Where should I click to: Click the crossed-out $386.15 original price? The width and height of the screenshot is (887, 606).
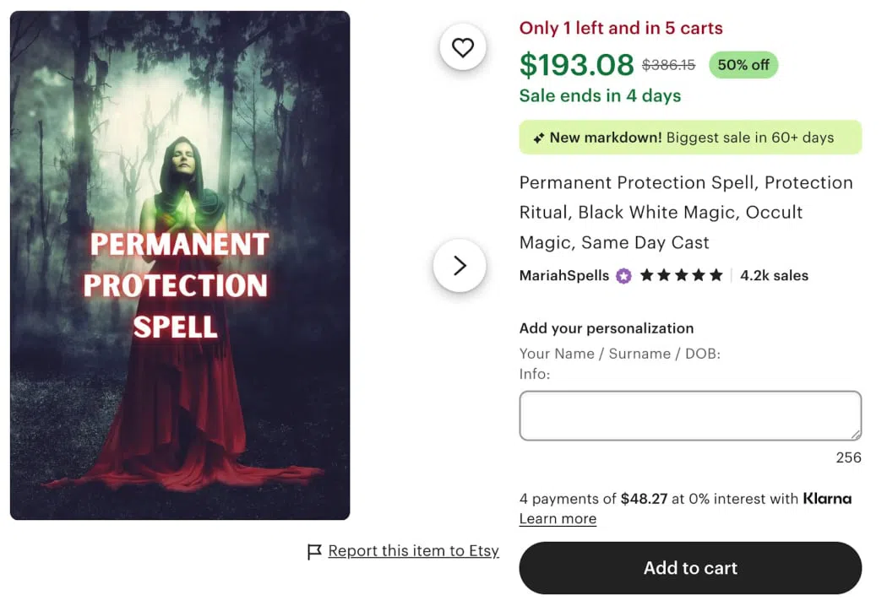[668, 65]
